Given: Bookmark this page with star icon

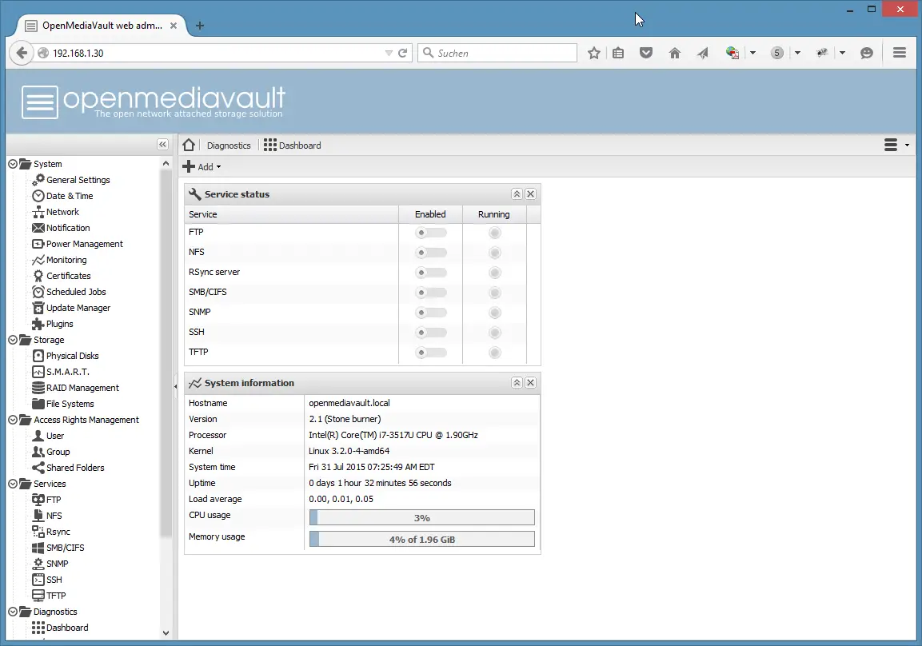Looking at the screenshot, I should click(x=594, y=53).
